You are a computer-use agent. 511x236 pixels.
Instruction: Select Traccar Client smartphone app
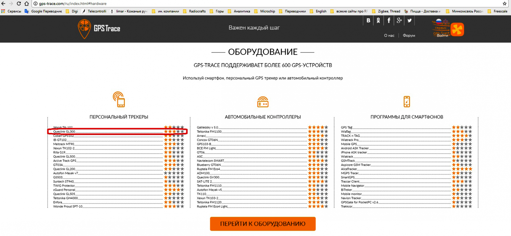(x=407, y=182)
